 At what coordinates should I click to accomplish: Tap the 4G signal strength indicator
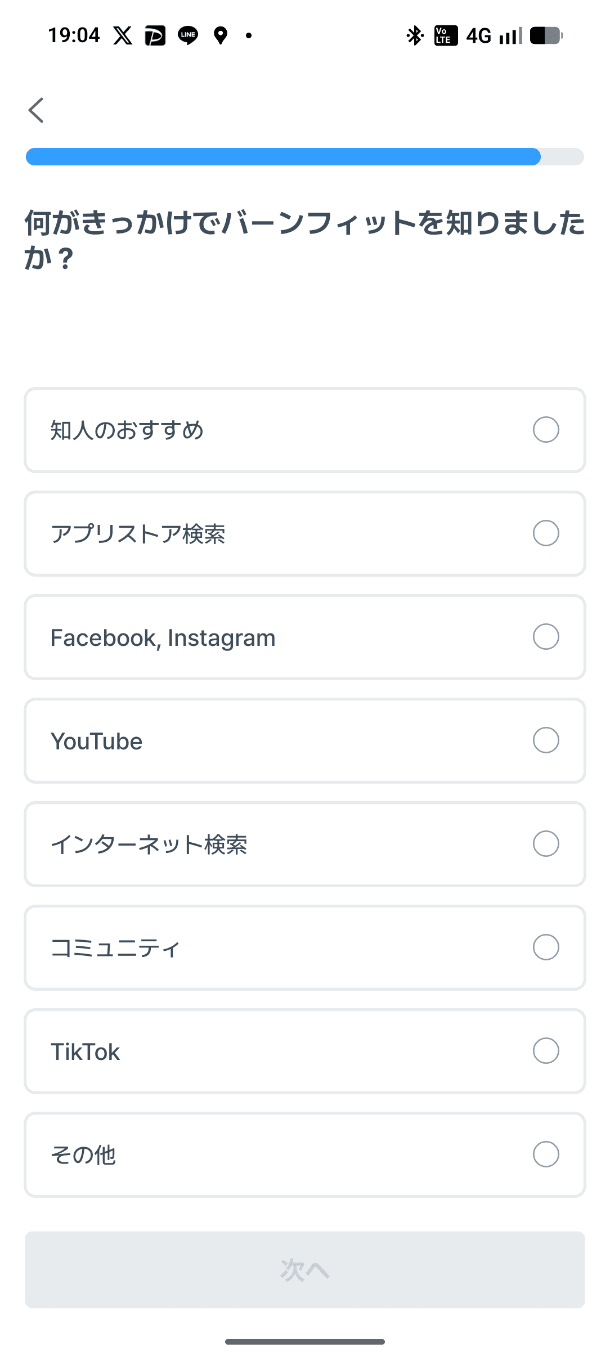coord(494,35)
